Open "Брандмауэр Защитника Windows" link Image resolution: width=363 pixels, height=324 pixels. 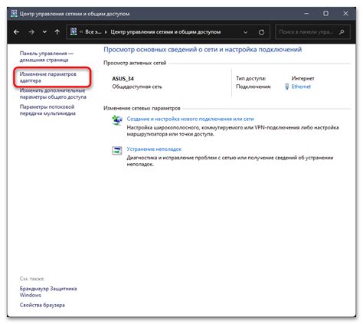click(x=48, y=292)
